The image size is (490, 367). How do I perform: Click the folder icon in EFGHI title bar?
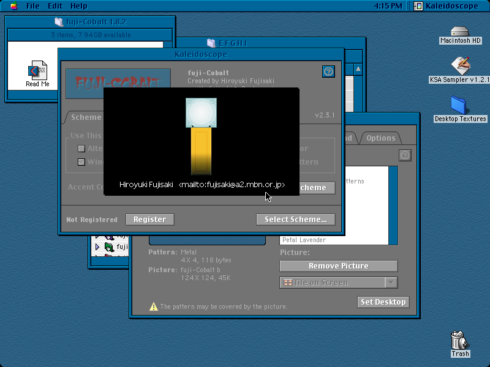click(211, 43)
